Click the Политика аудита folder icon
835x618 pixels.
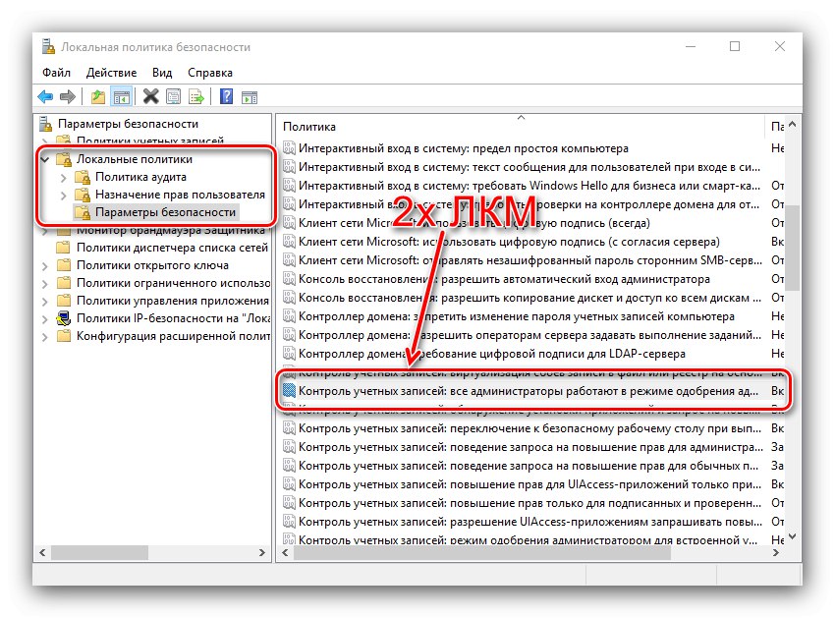tap(83, 177)
